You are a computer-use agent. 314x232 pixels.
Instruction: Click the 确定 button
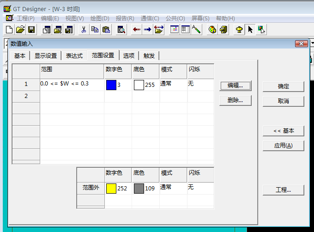tap(284, 86)
